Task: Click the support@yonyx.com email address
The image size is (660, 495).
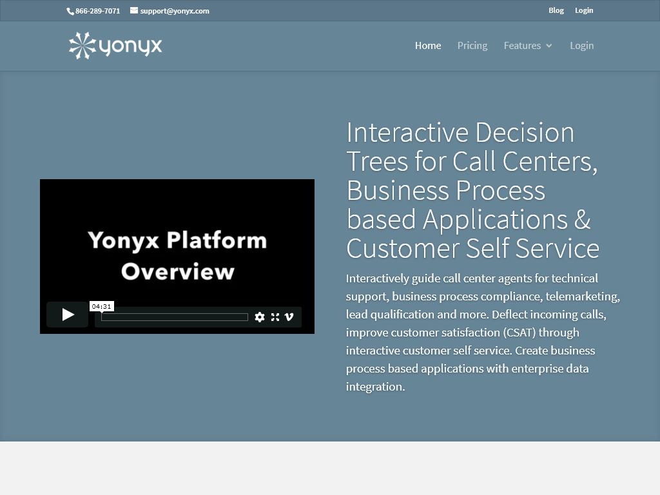Action: [x=175, y=10]
